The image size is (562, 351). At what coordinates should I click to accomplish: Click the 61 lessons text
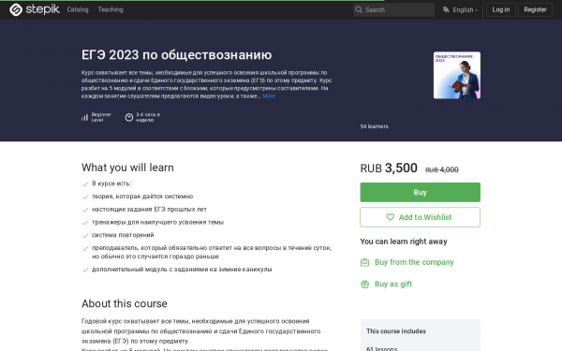[x=382, y=348]
